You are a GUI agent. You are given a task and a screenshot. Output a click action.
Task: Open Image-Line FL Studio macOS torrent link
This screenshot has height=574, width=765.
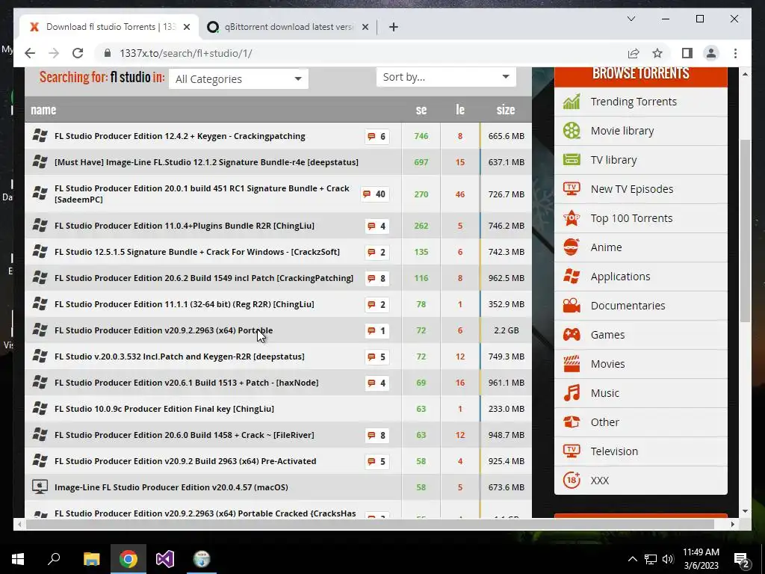click(171, 487)
